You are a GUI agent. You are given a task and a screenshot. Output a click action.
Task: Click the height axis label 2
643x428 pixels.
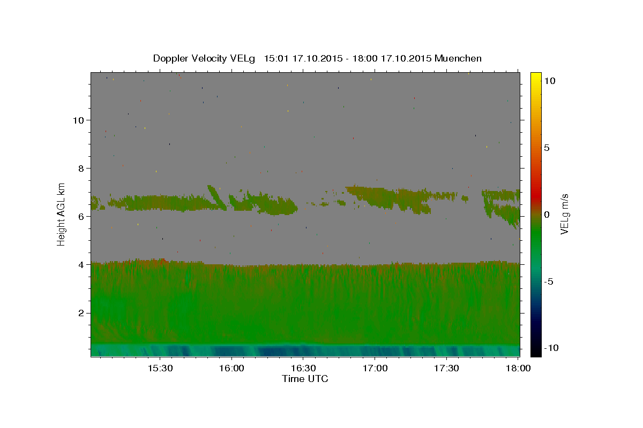point(81,313)
